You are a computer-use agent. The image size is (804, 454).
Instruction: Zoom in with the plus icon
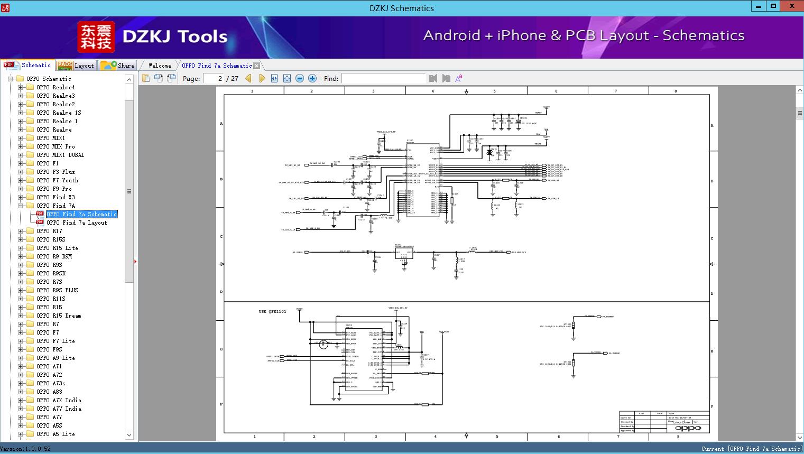[x=312, y=78]
